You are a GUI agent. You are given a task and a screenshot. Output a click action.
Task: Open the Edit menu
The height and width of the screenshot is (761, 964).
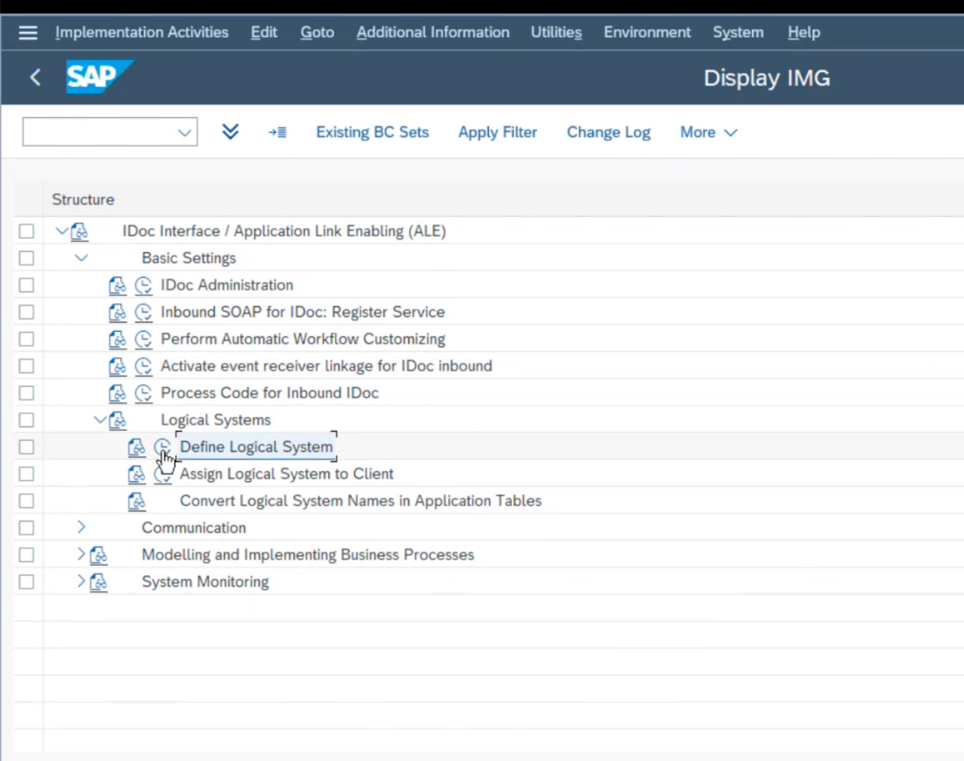click(x=264, y=32)
